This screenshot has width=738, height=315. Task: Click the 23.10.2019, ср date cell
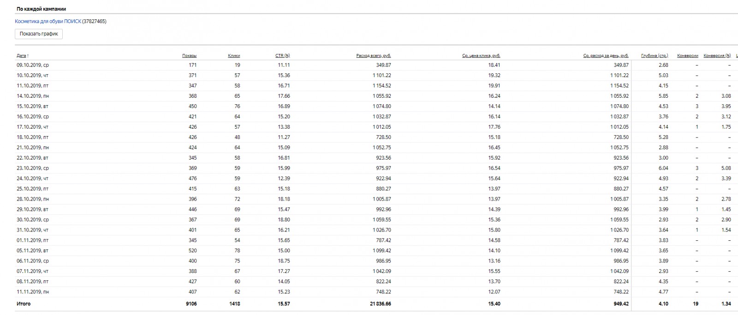coord(33,168)
